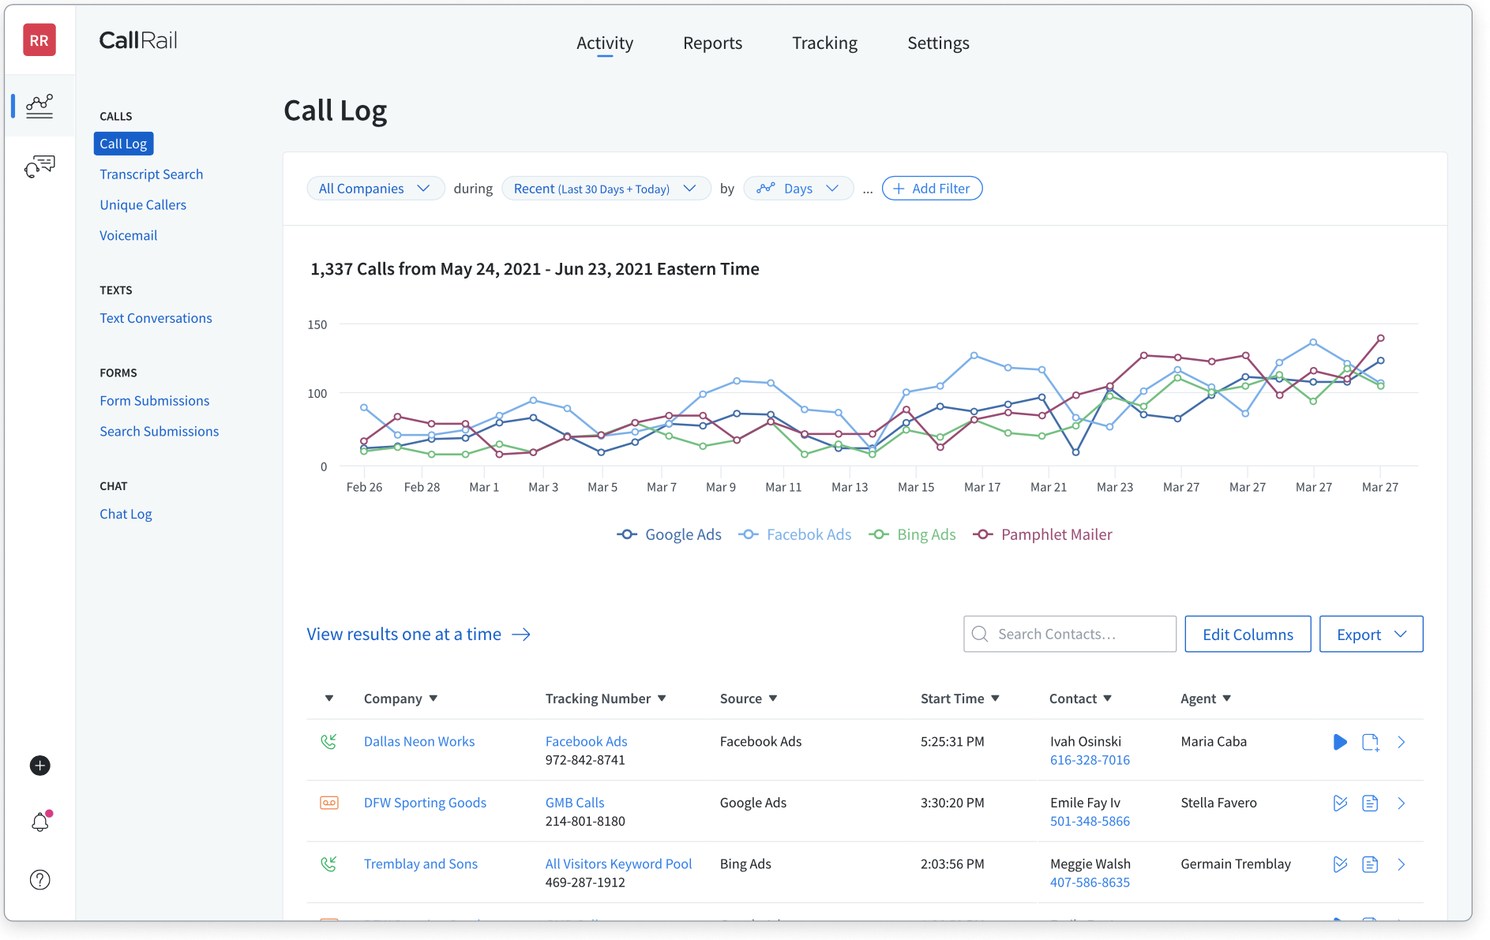Open the help question mark icon
Screen dimensions: 1490x940
[x=39, y=880]
